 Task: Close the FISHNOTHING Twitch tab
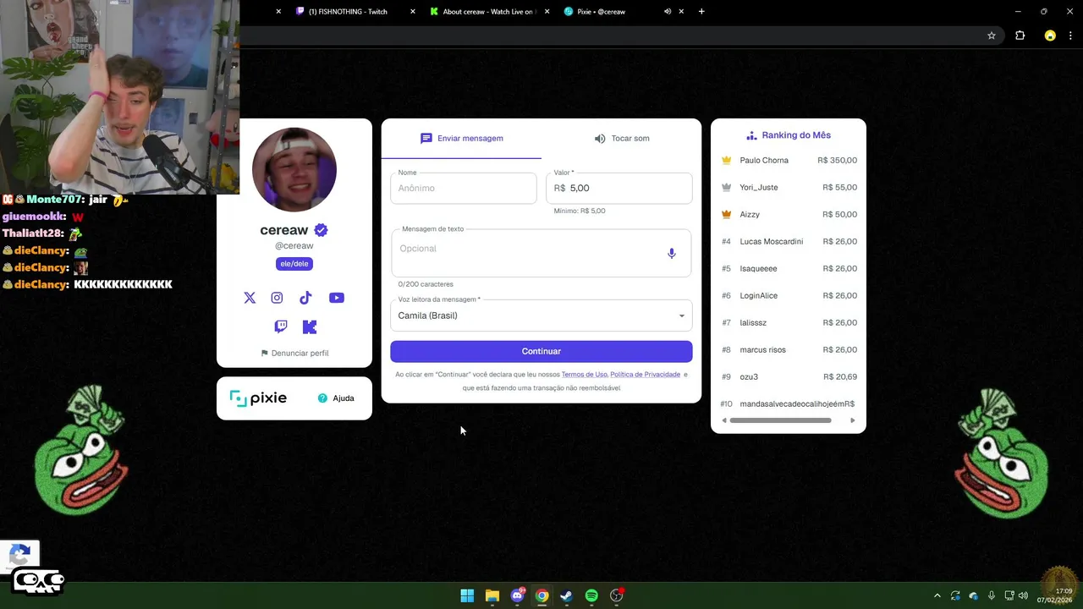(413, 12)
